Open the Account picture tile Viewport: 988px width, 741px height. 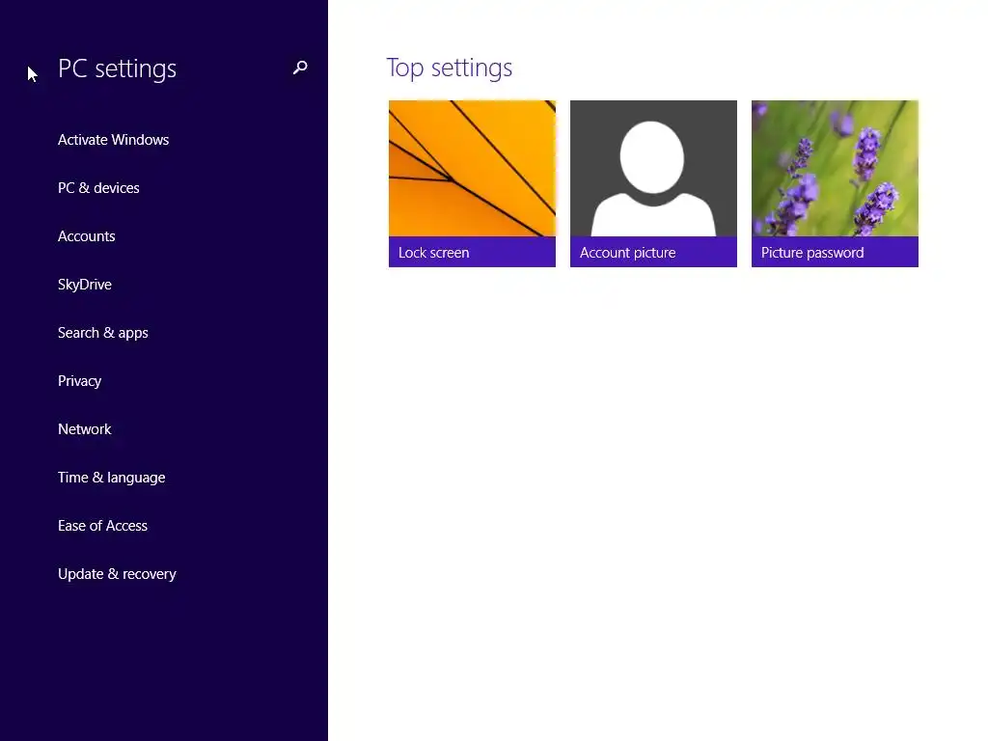tap(653, 183)
